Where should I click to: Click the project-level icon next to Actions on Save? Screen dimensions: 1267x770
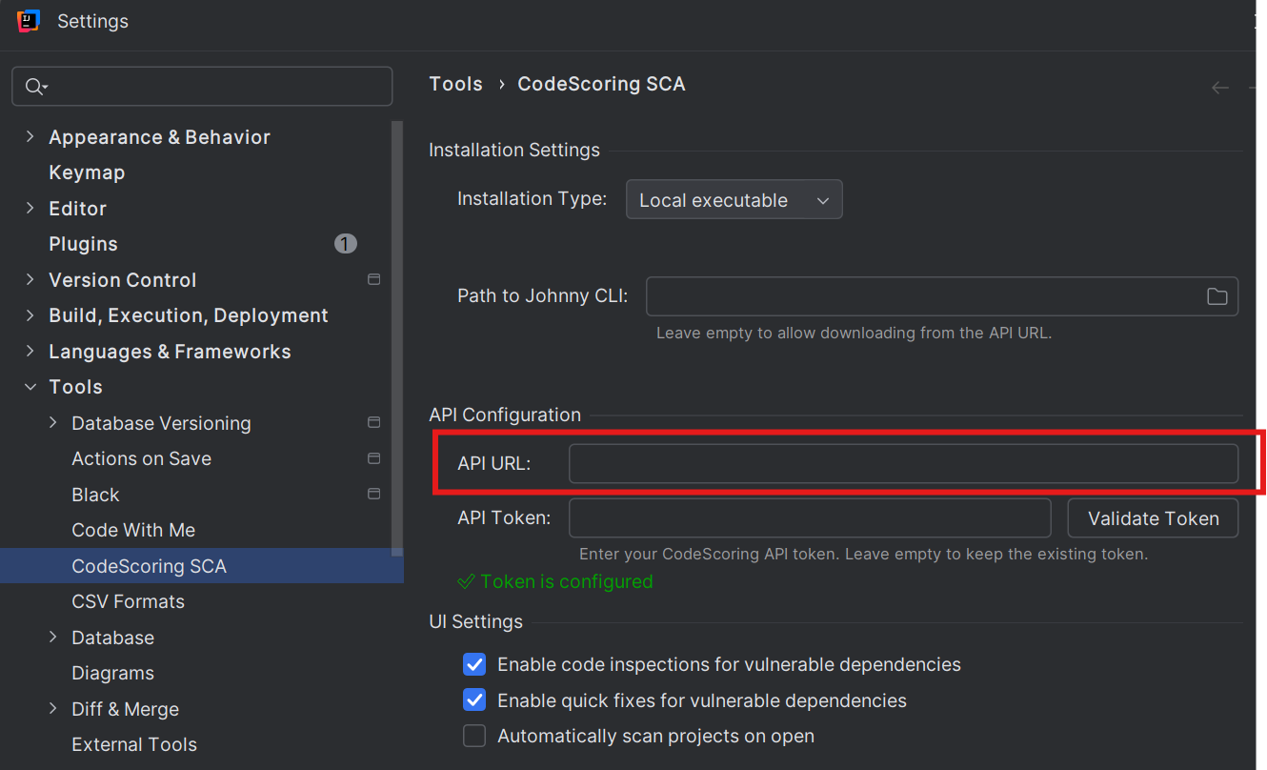pos(373,458)
